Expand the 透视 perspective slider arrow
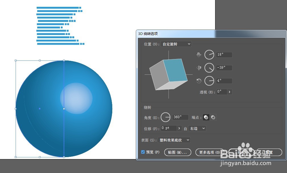The height and width of the screenshot is (173, 287). point(230,92)
